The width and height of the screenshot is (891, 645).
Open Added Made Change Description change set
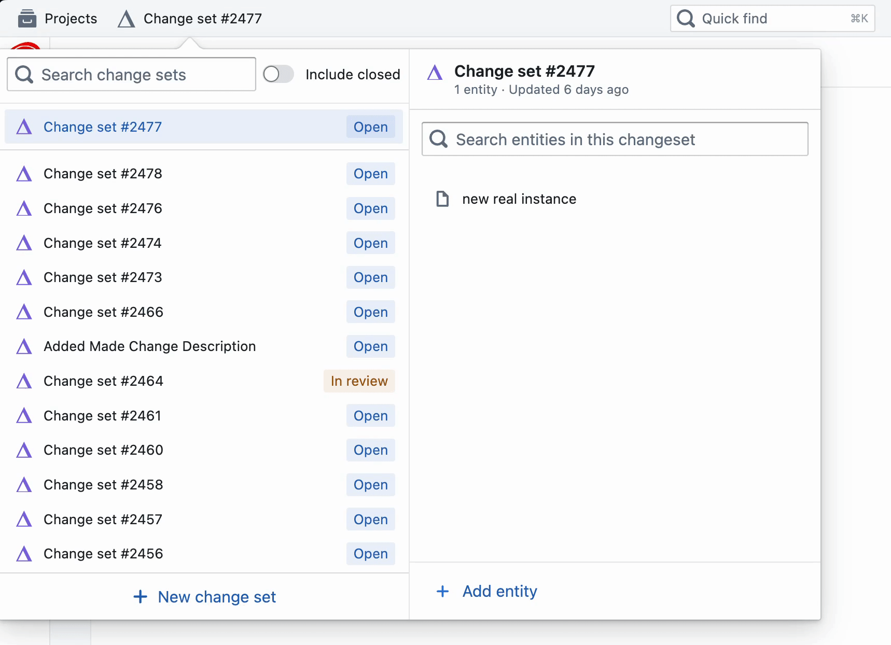[x=149, y=346]
